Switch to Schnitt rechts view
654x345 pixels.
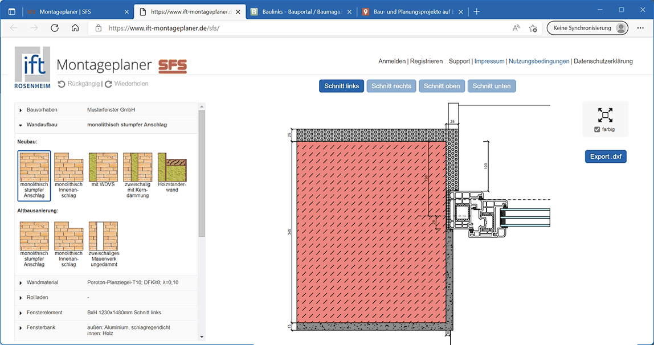click(x=391, y=87)
